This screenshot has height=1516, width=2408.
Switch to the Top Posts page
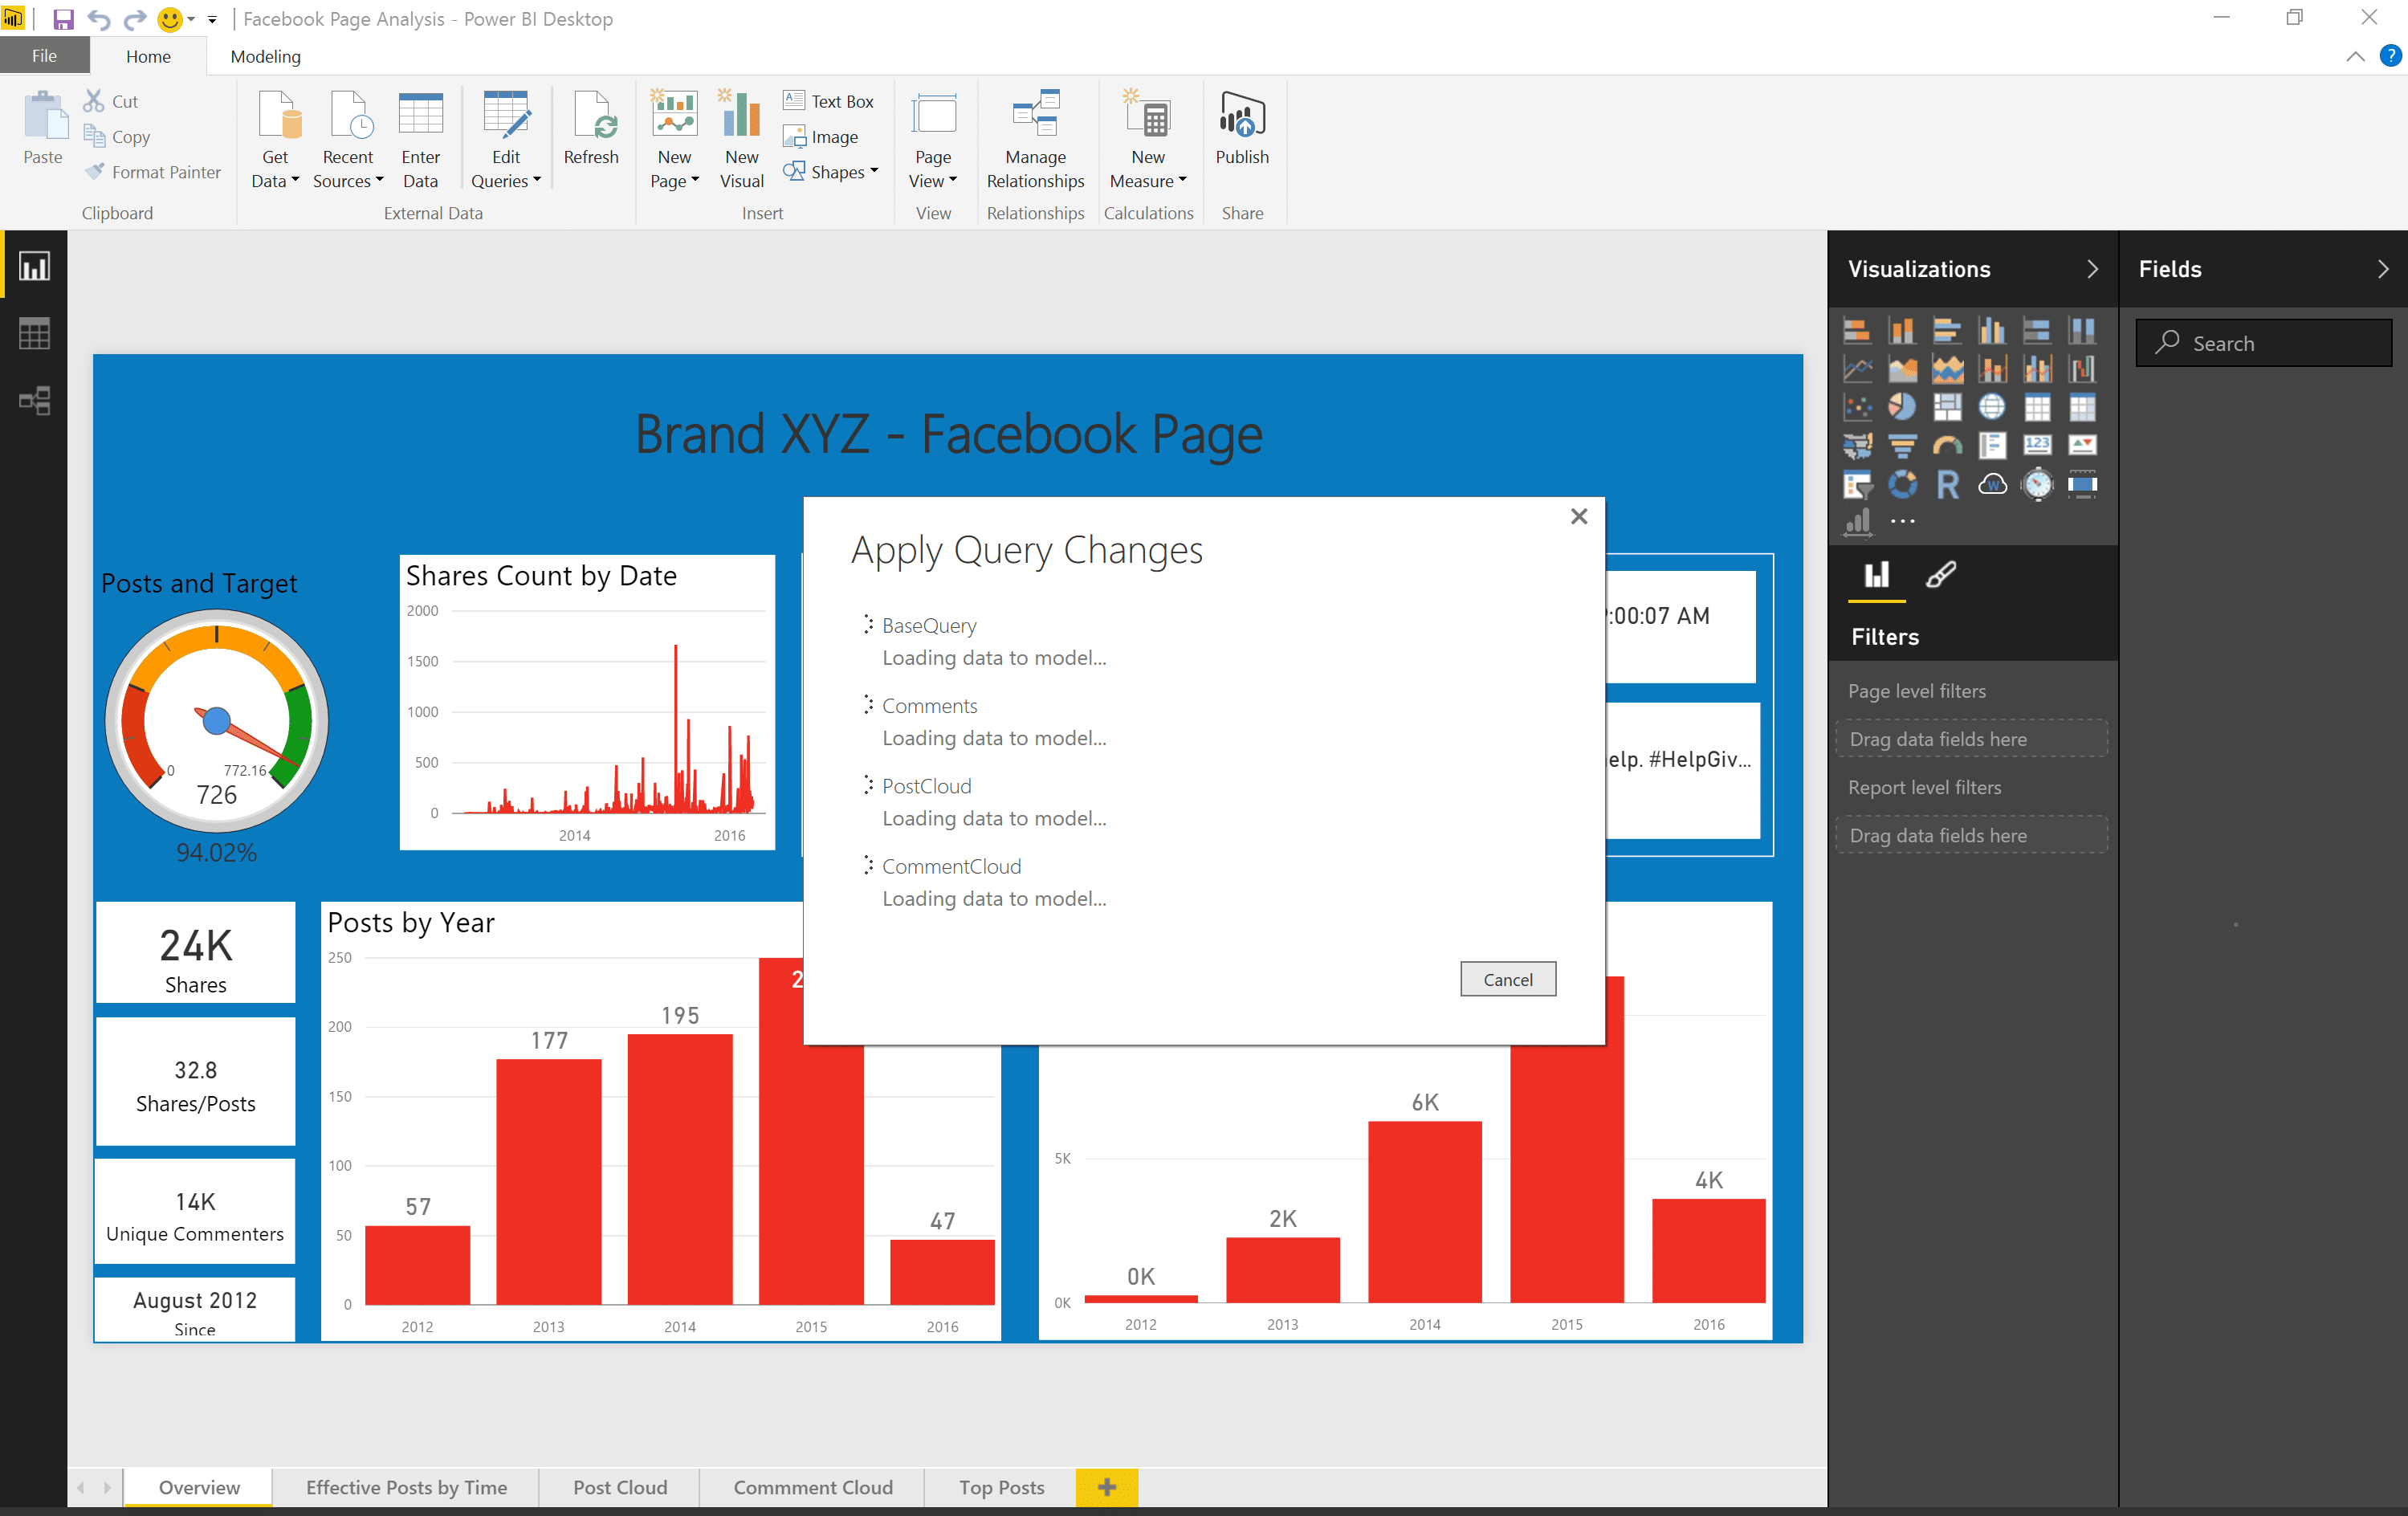coord(1001,1487)
